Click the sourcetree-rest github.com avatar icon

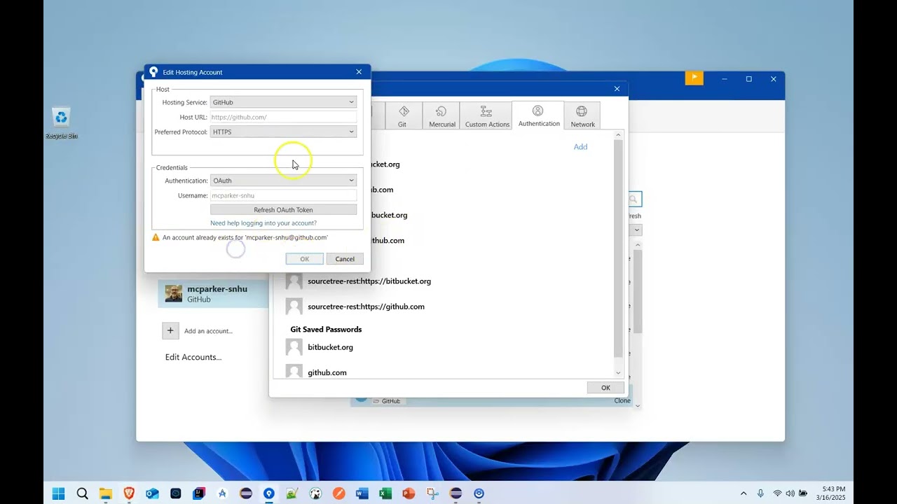[294, 307]
